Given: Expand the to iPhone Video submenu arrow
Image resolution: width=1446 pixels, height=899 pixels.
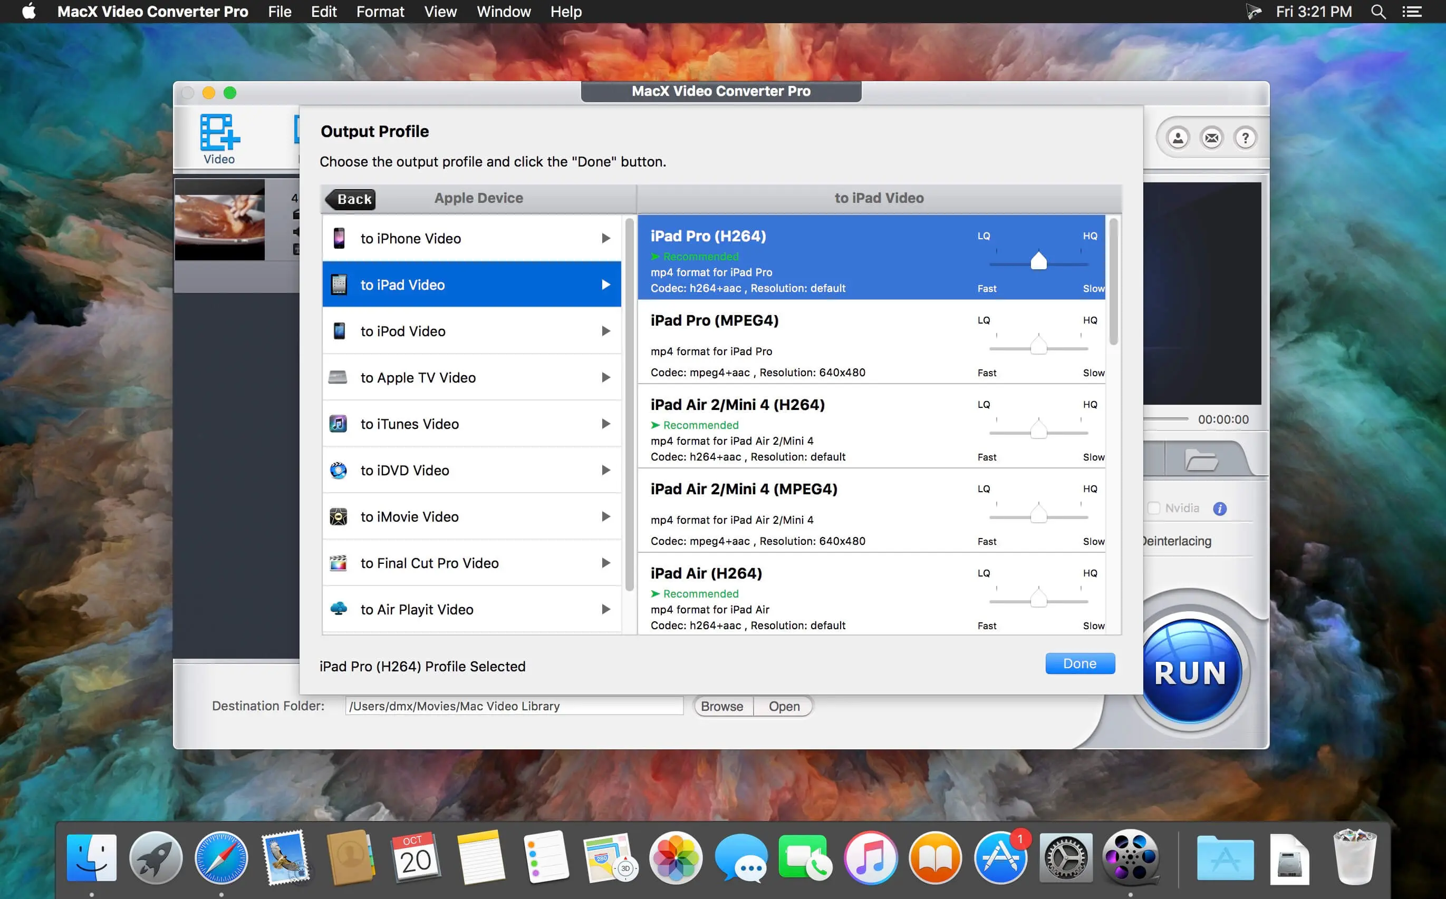Looking at the screenshot, I should coord(606,238).
